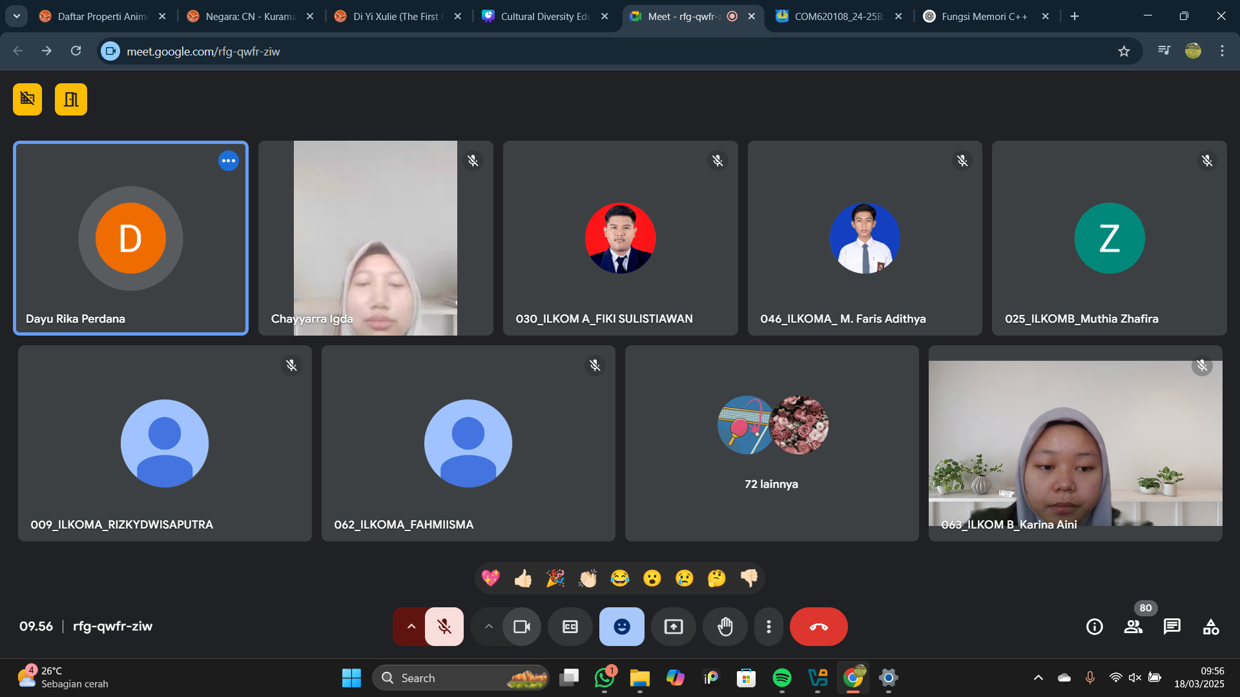The width and height of the screenshot is (1240, 697).
Task: Click the raise hand icon
Action: [x=725, y=627]
